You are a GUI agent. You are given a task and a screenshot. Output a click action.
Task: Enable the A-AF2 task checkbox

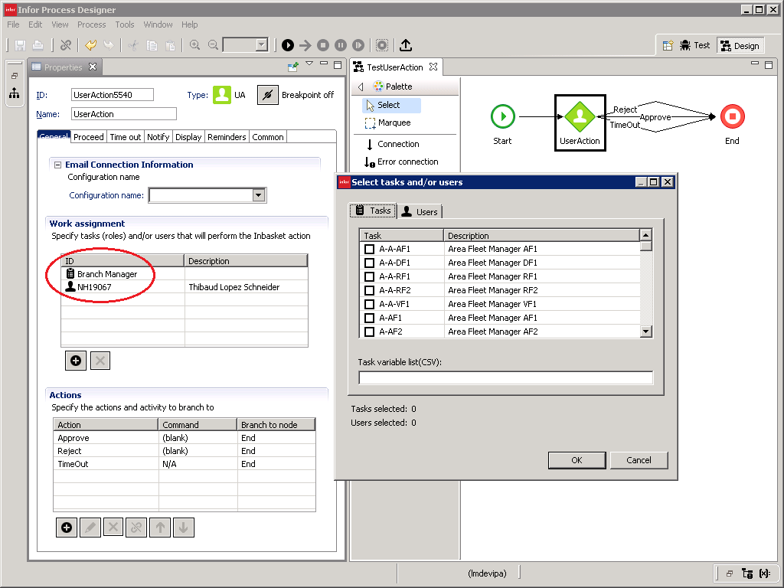(369, 332)
